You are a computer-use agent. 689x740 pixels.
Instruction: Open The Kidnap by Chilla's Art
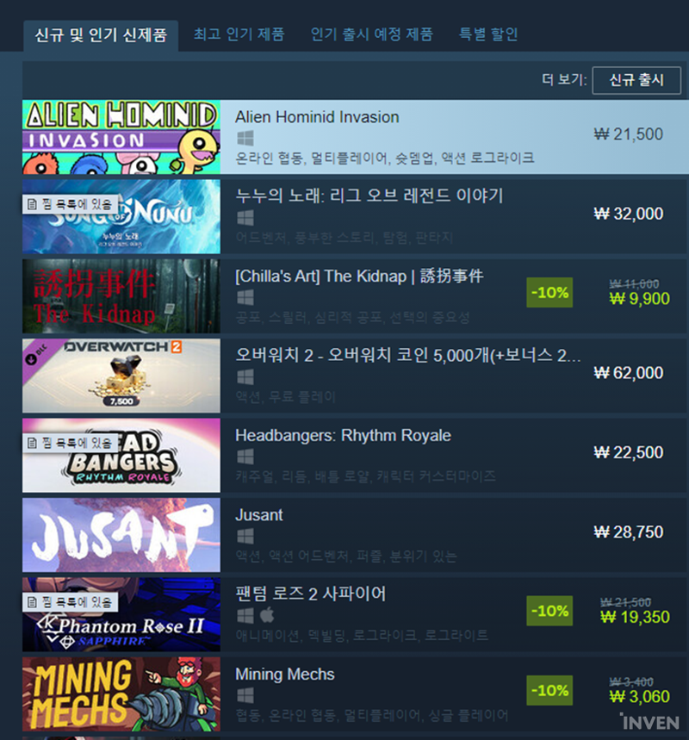(359, 276)
